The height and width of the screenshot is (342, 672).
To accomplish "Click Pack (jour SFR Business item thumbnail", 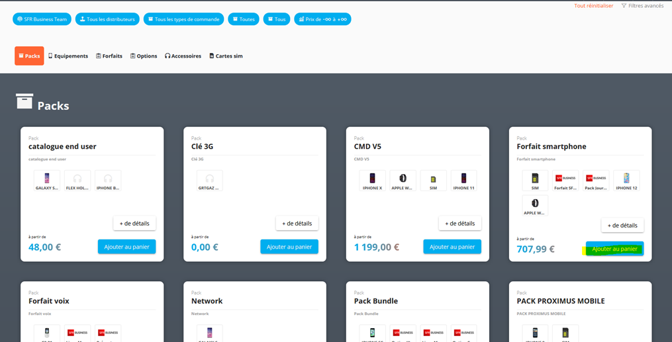I will tap(596, 181).
